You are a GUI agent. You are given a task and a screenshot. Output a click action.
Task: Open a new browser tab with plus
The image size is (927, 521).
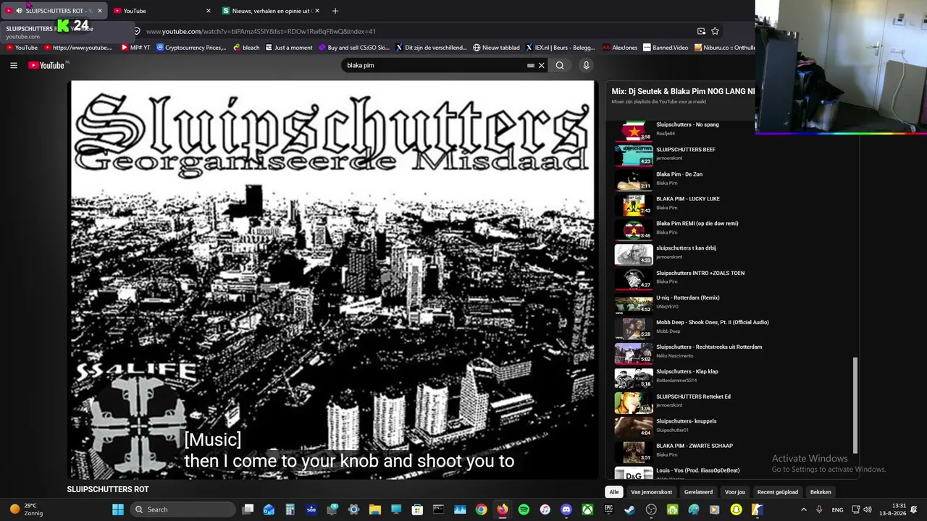[x=335, y=11]
